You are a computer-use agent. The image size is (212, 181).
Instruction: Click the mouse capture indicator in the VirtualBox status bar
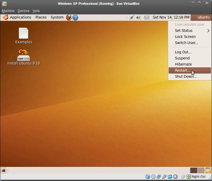(x=183, y=177)
